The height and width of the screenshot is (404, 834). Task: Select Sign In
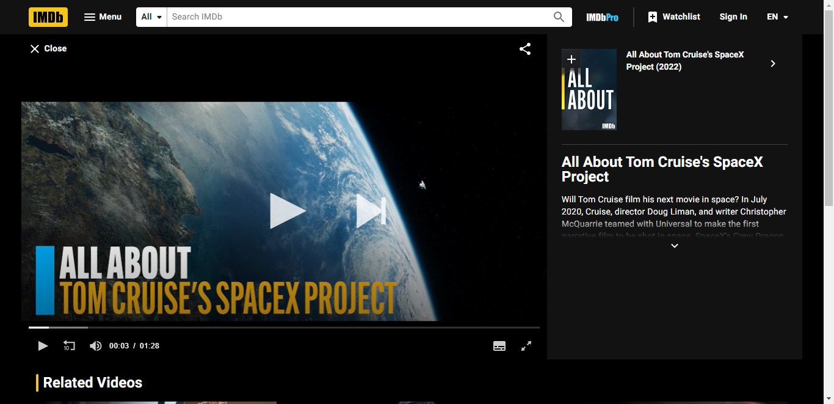tap(733, 17)
